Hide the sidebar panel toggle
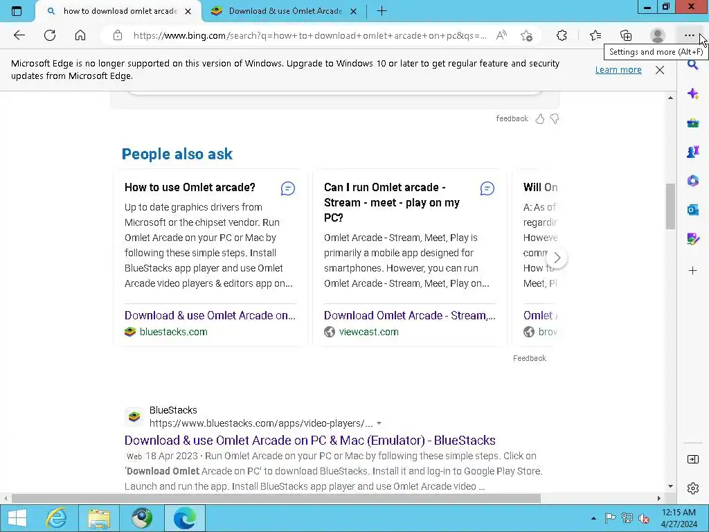 click(692, 459)
